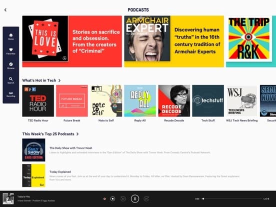This screenshot has width=276, height=207.
Task: Click the red record dot in player
Action: click(x=104, y=198)
